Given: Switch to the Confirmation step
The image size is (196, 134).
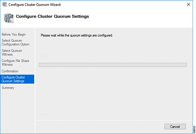Looking at the screenshot, I should point(10,71).
